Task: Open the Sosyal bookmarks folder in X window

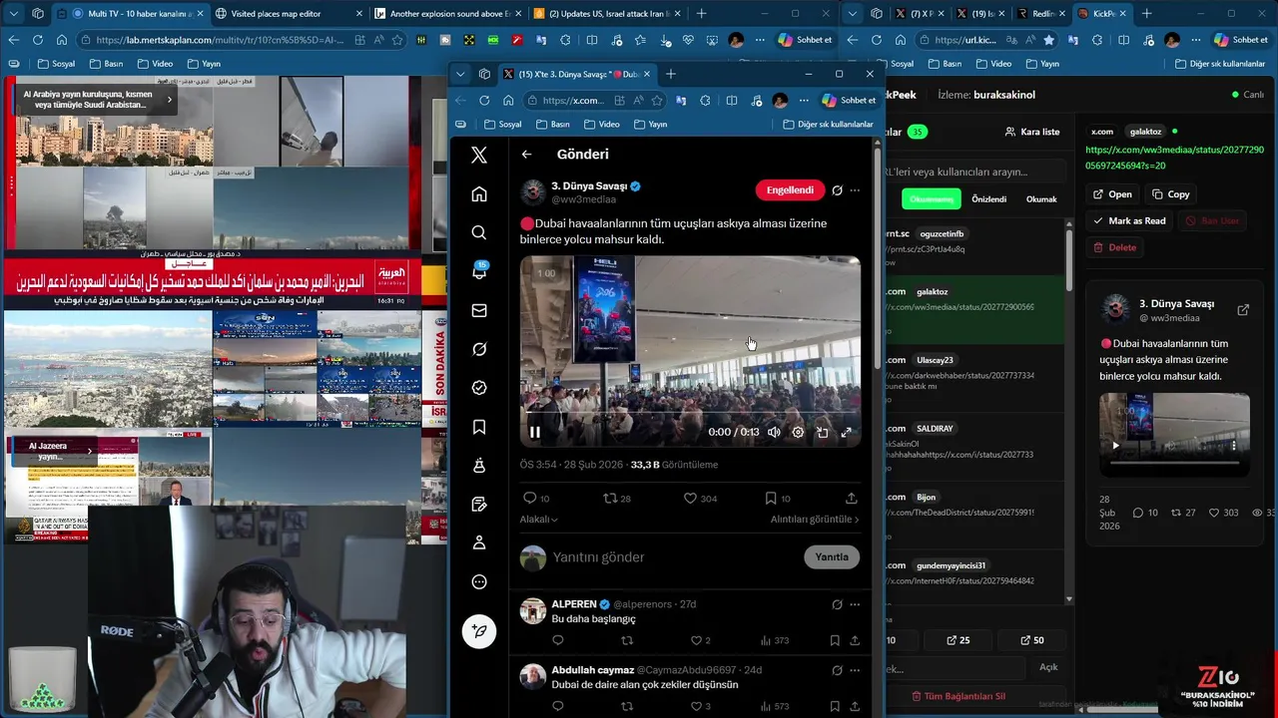Action: (502, 125)
